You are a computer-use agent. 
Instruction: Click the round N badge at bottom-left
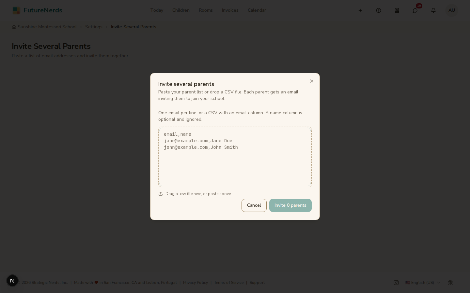(x=12, y=281)
